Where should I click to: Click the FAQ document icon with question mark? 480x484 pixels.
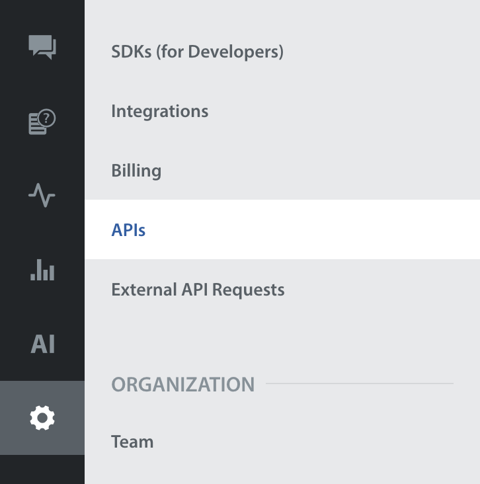tap(42, 122)
